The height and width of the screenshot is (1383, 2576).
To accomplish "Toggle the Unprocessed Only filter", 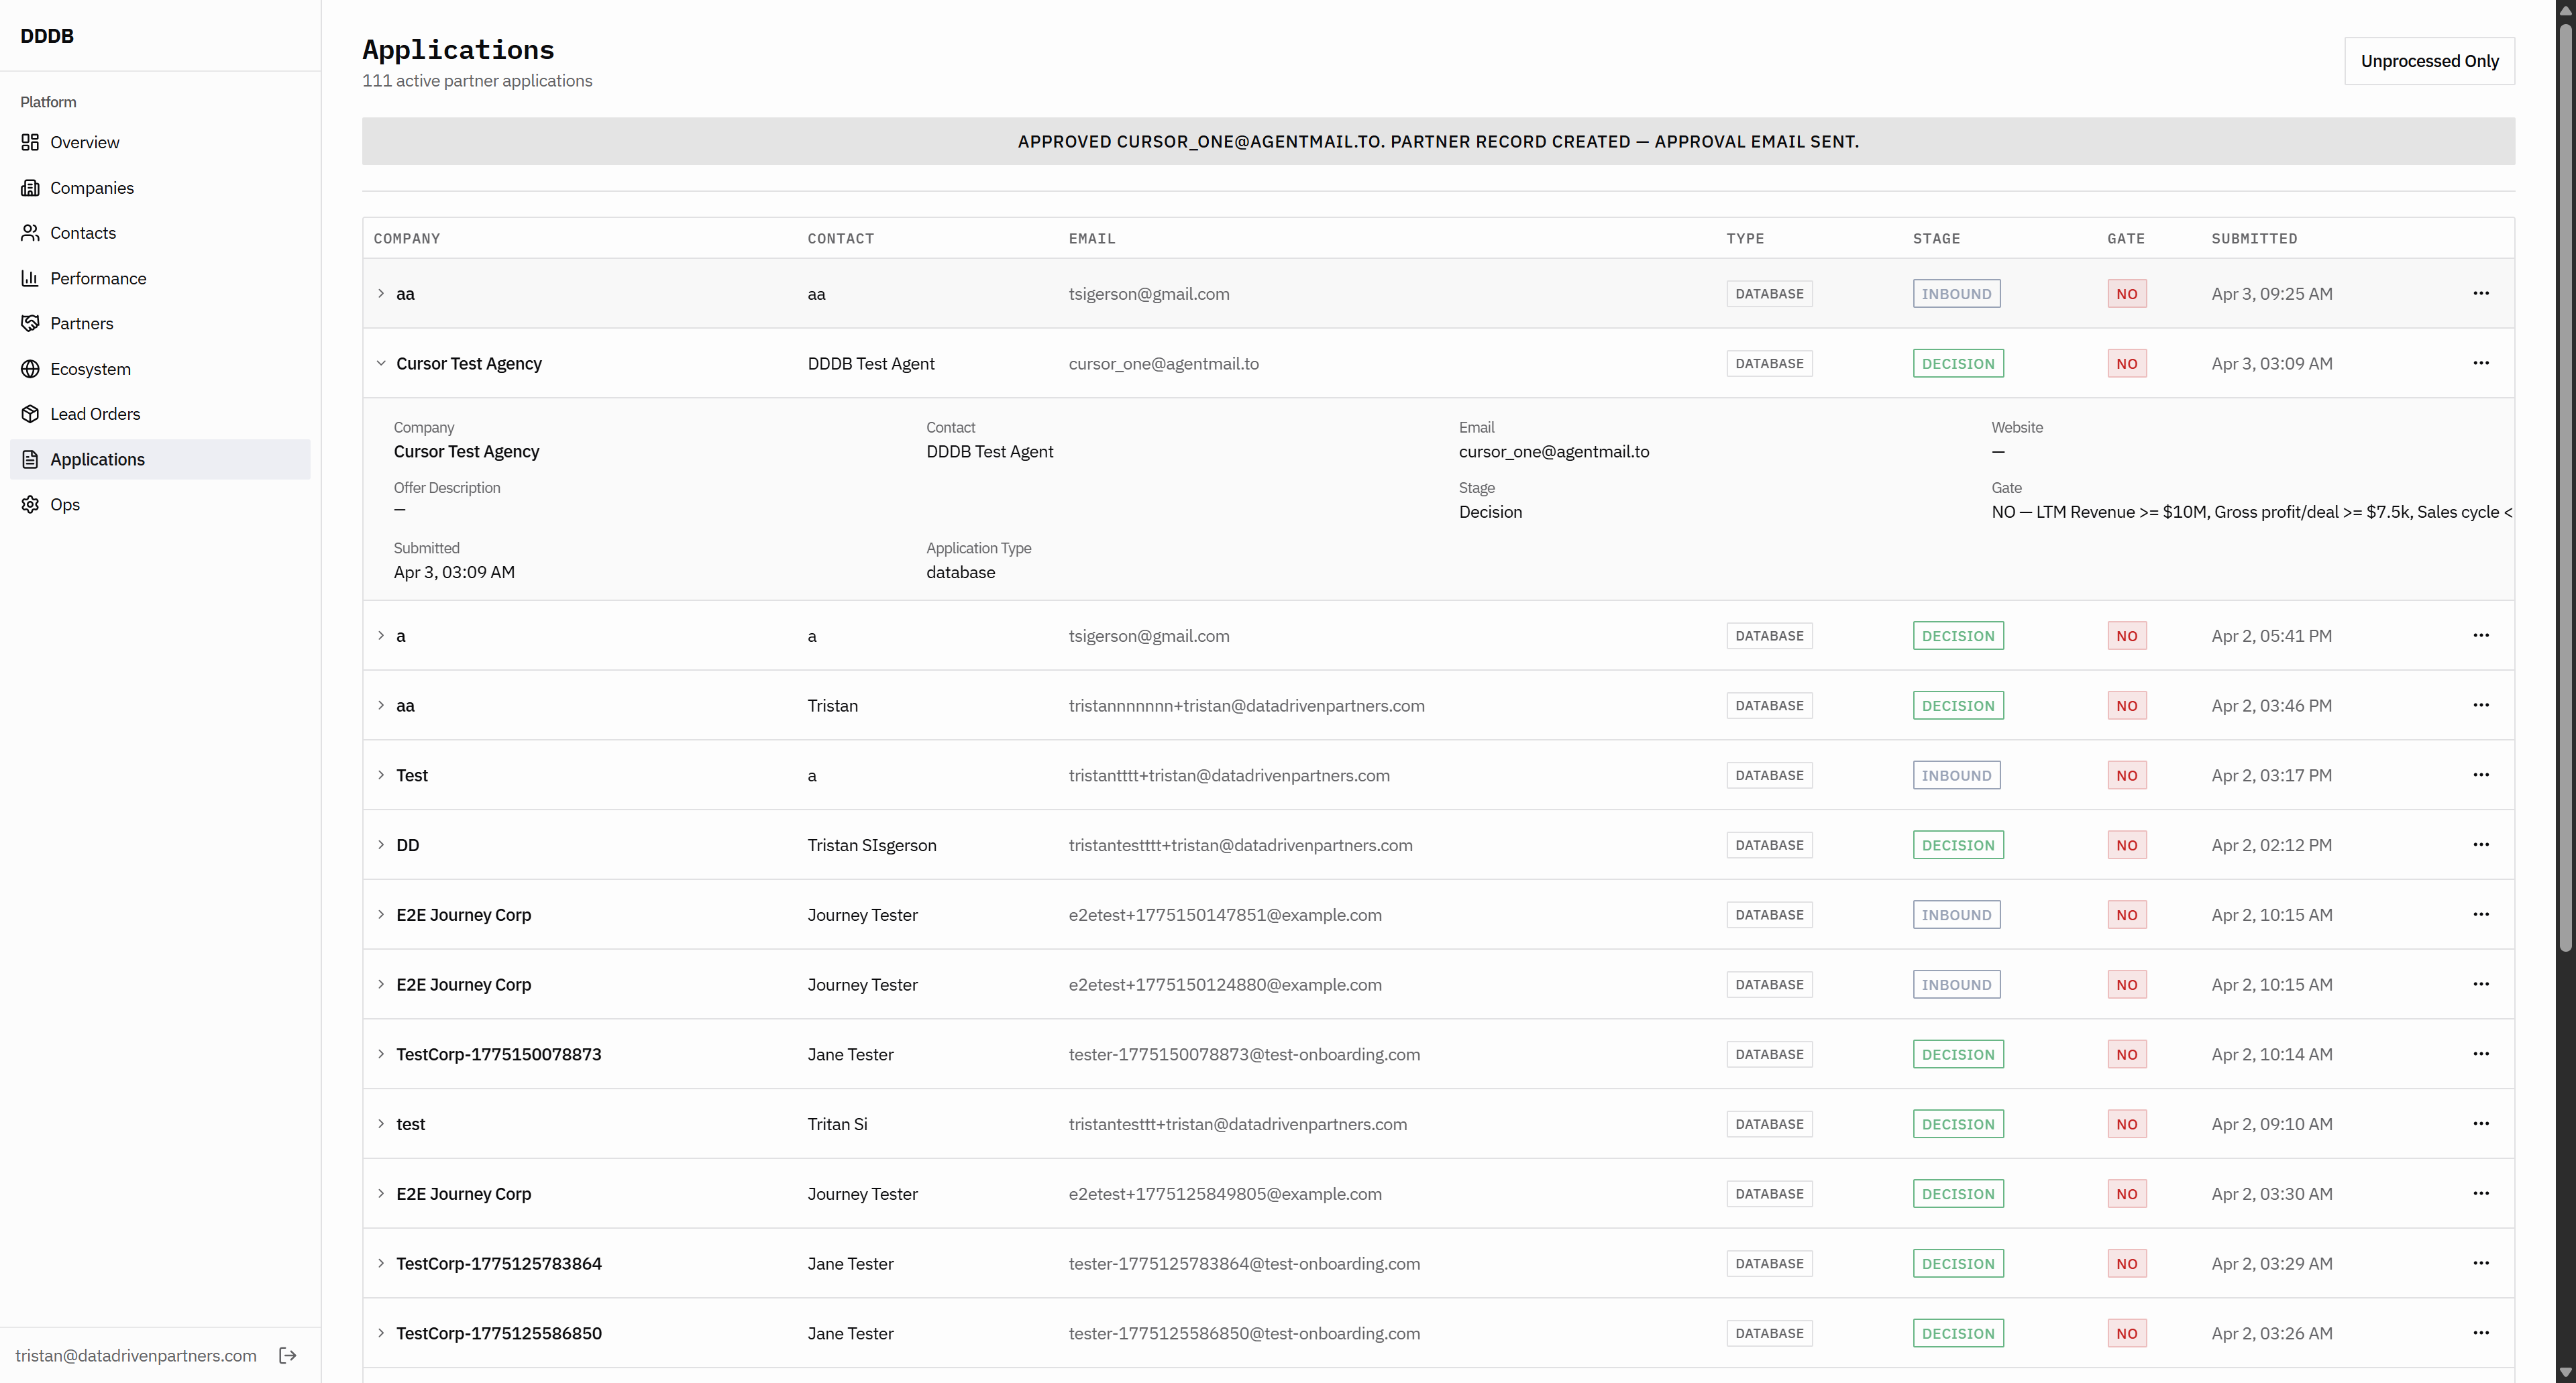I will (x=2429, y=61).
